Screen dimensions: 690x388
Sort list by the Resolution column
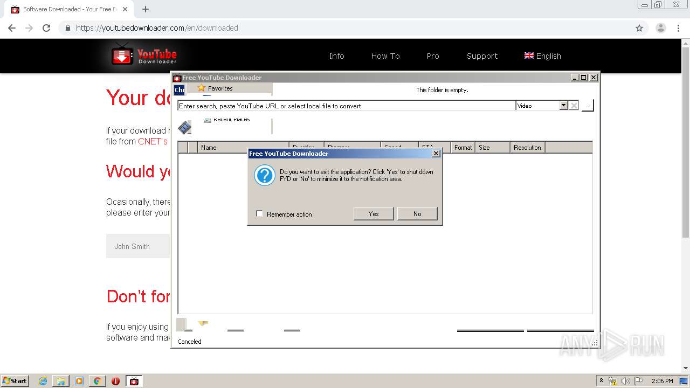pos(527,147)
